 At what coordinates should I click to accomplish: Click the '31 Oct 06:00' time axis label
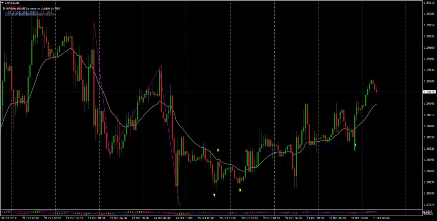coord(381,218)
